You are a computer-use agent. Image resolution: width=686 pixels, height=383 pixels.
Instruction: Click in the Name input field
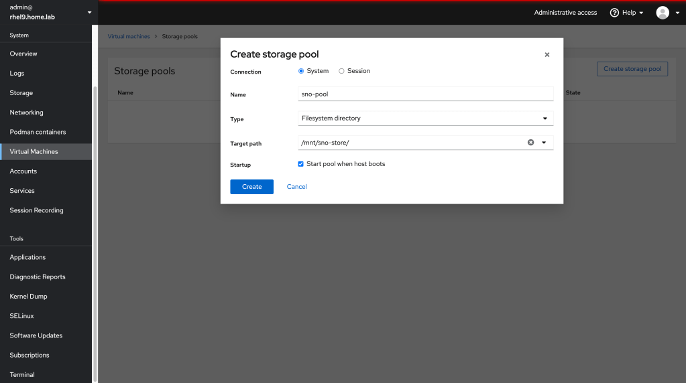click(426, 94)
